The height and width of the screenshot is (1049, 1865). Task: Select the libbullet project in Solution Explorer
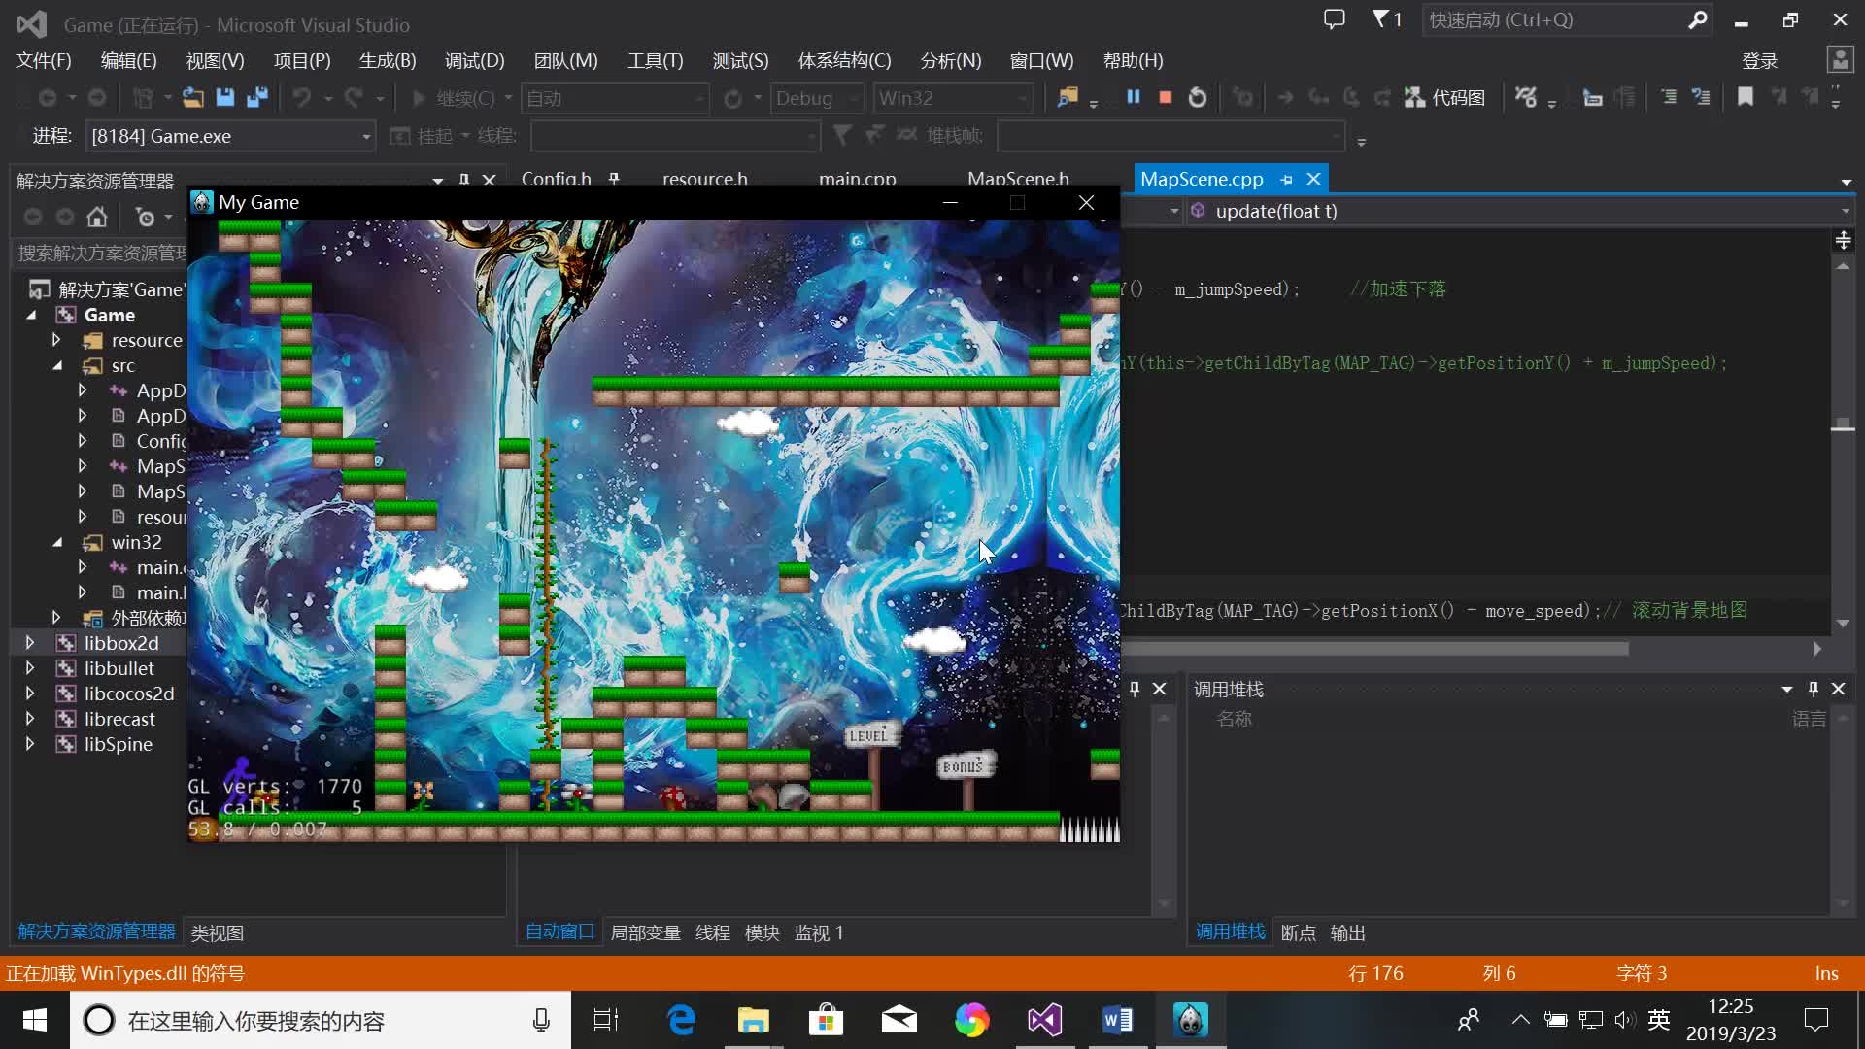pyautogui.click(x=119, y=668)
